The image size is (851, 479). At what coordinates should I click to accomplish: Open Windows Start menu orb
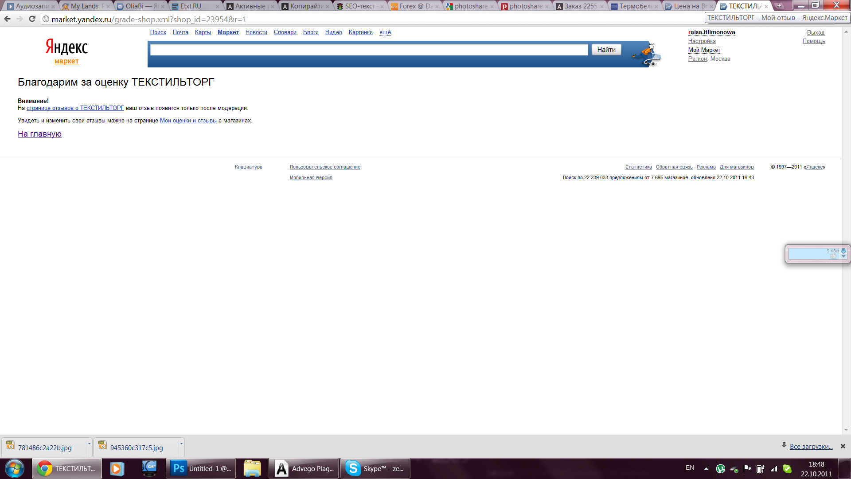[15, 468]
